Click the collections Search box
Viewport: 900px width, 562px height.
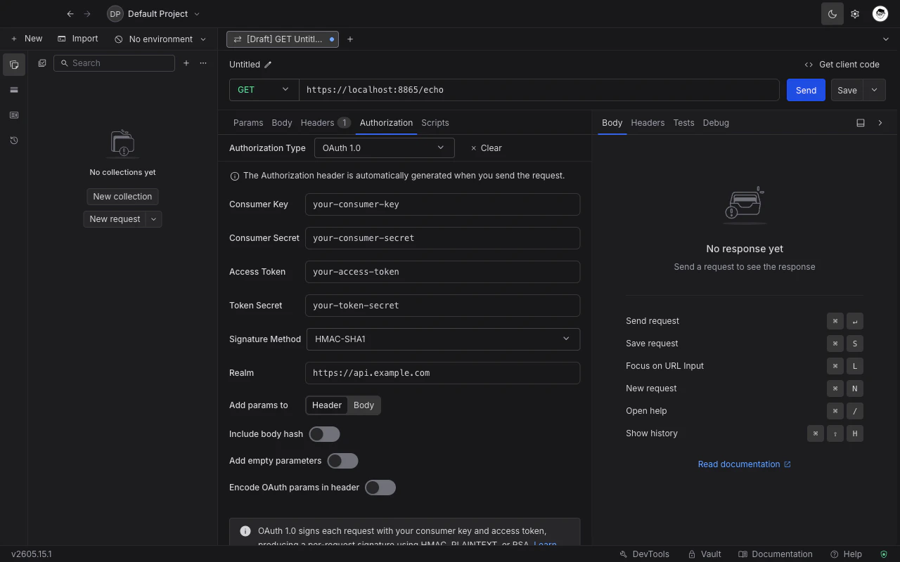pyautogui.click(x=114, y=63)
